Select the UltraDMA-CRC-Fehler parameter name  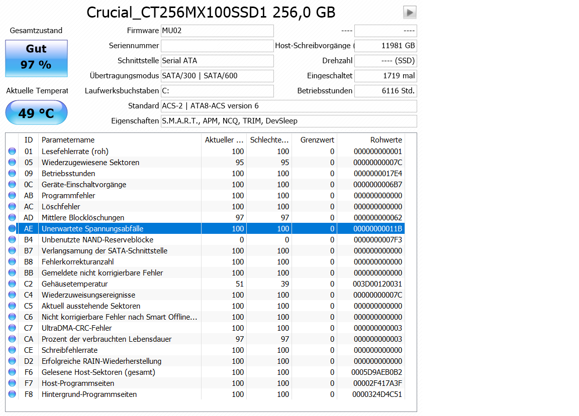tap(76, 328)
